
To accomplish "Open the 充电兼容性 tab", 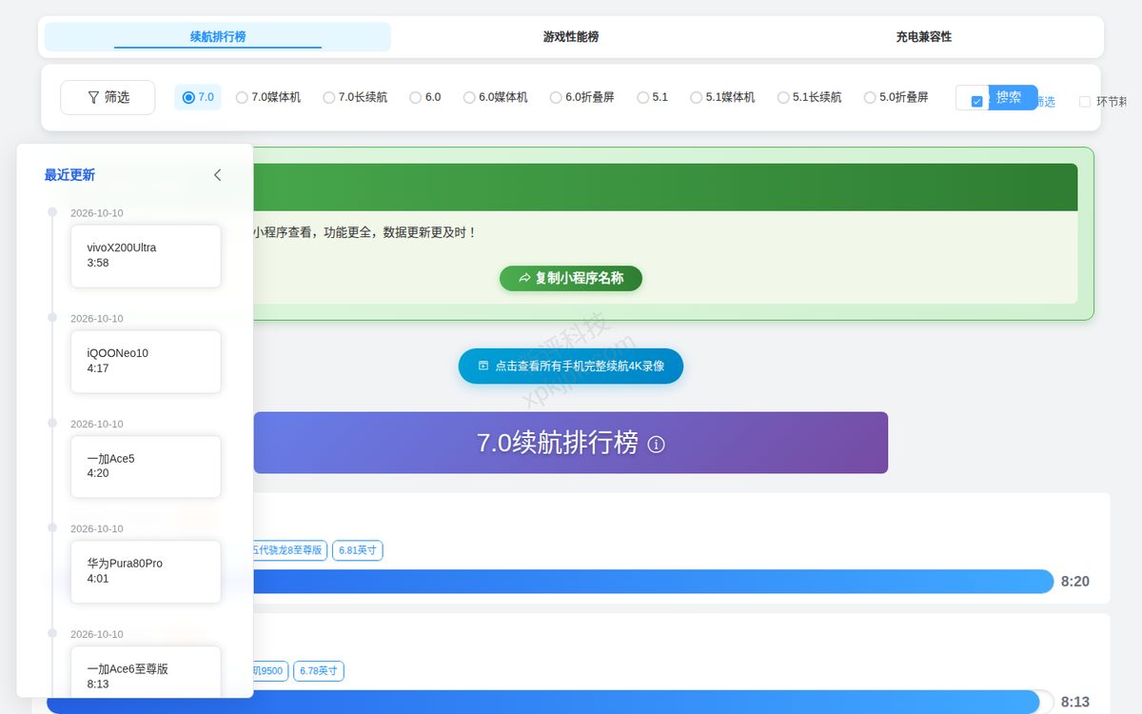I will click(x=924, y=36).
